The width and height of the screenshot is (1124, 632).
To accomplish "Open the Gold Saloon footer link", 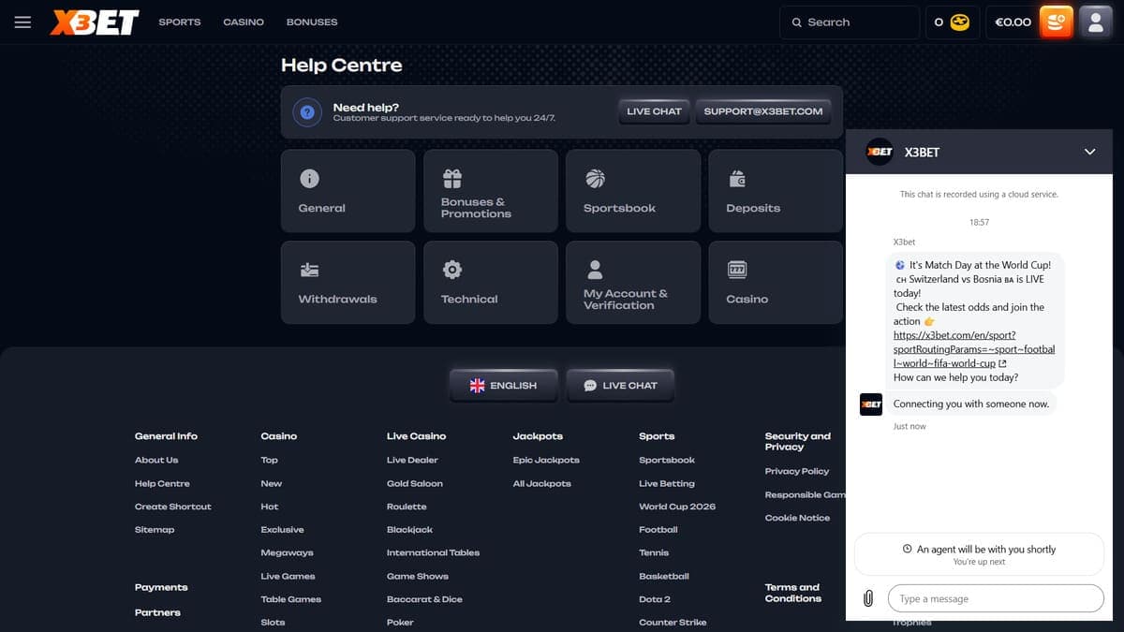I will coord(415,483).
